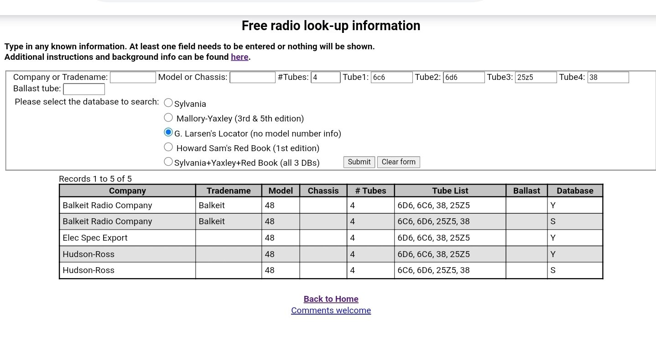The width and height of the screenshot is (656, 337).
Task: Click the Tube2 field containing 6d6
Action: coord(464,77)
